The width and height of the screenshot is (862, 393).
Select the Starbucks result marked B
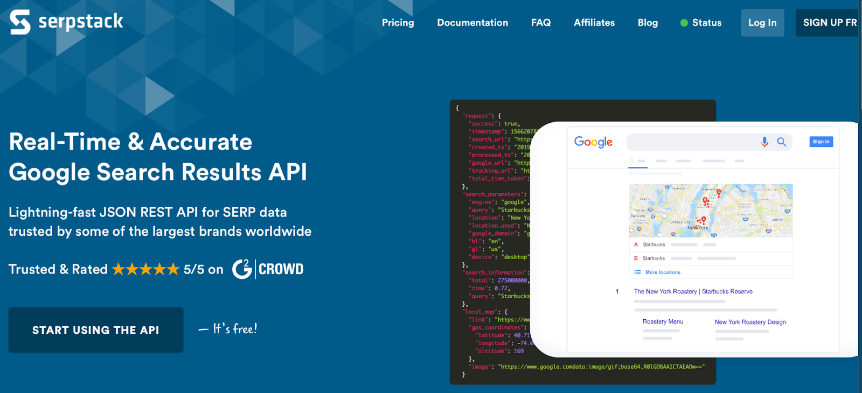[x=711, y=258]
